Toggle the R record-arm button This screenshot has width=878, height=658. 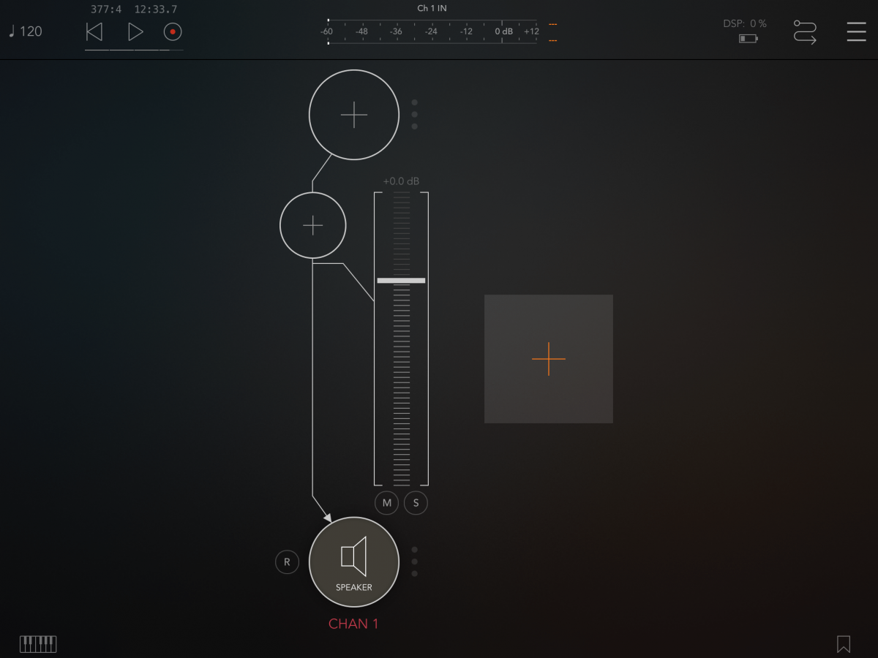point(287,562)
